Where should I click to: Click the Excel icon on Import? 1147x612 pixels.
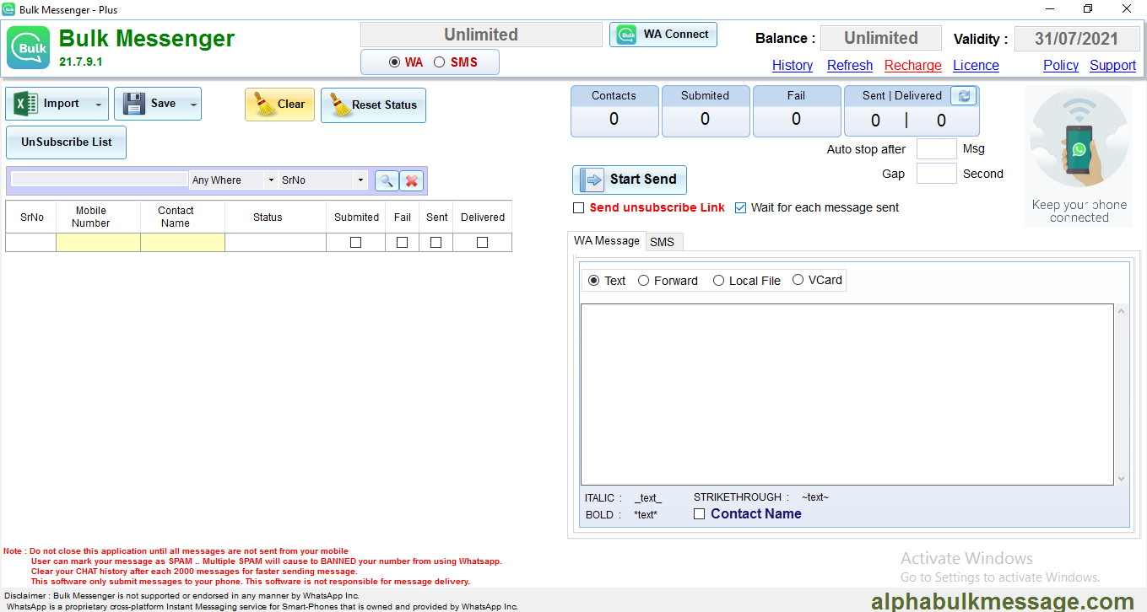[24, 104]
